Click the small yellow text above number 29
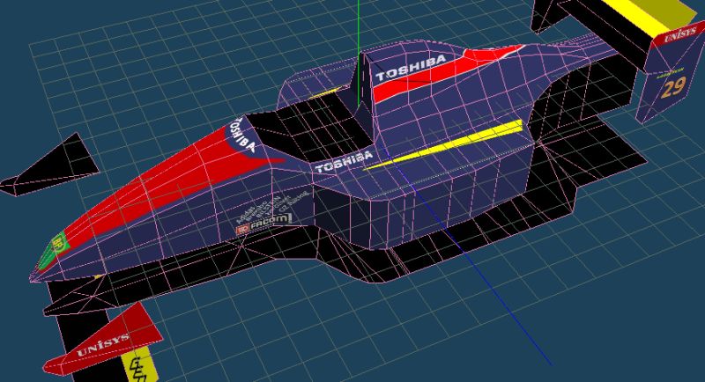Image resolution: width=705 pixels, height=382 pixels. pos(672,70)
